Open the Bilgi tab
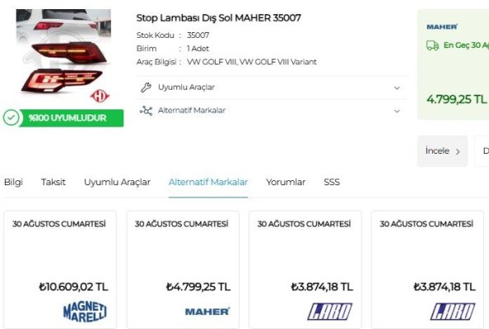Viewport: 489px width, 329px height. (x=13, y=182)
